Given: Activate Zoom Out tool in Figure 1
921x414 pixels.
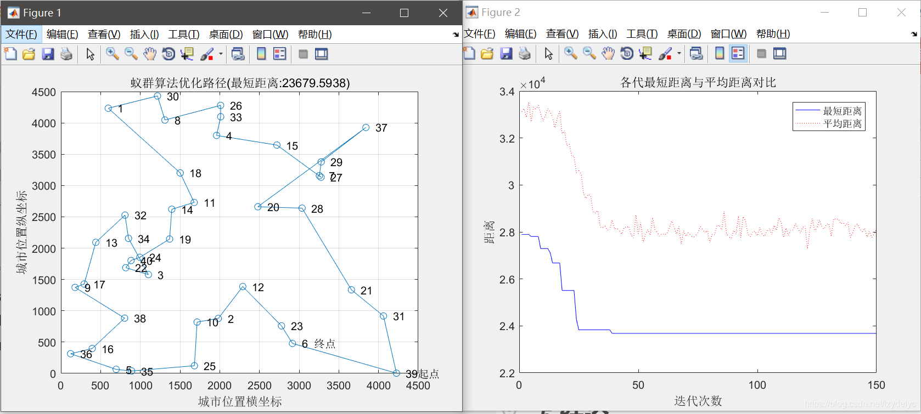Looking at the screenshot, I should [x=131, y=54].
